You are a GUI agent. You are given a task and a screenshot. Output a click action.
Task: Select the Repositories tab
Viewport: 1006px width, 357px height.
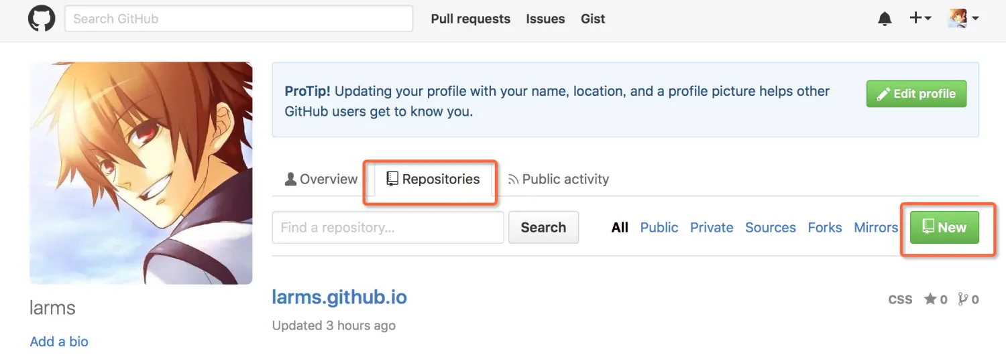click(433, 180)
